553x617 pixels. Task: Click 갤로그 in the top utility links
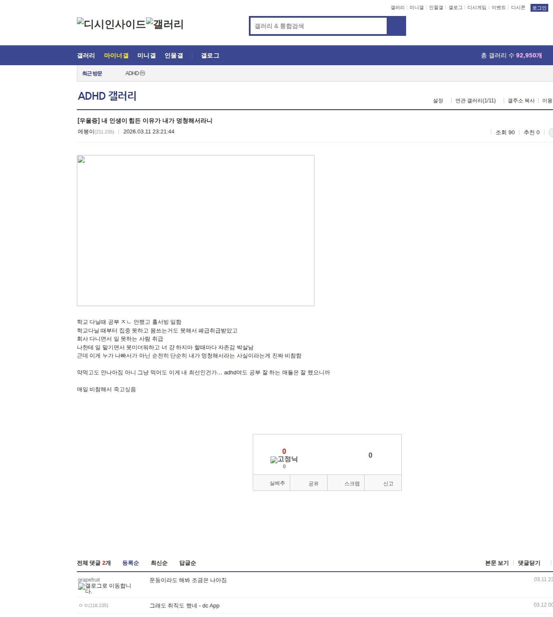point(455,8)
